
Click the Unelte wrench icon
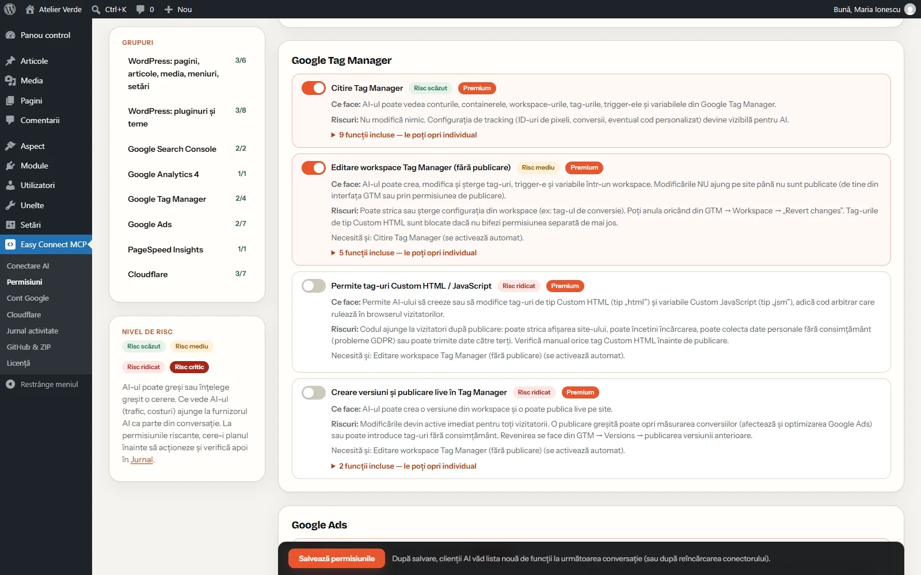(x=10, y=205)
